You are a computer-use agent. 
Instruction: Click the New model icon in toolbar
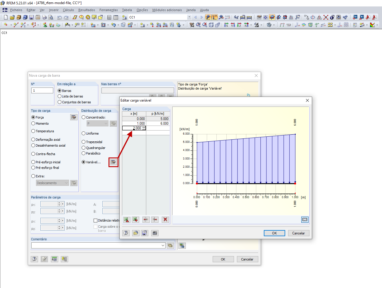pyautogui.click(x=6, y=17)
